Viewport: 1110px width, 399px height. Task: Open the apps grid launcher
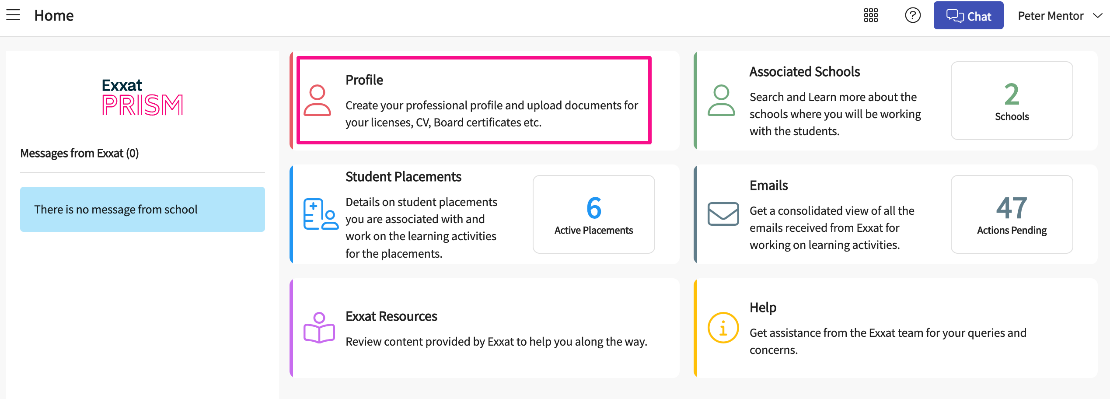pos(870,15)
